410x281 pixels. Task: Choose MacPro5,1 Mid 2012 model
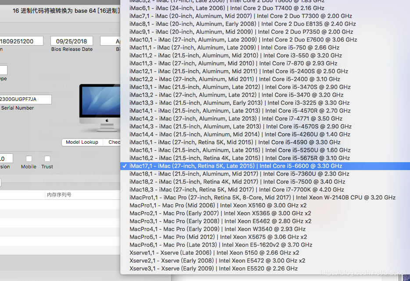coord(265,237)
